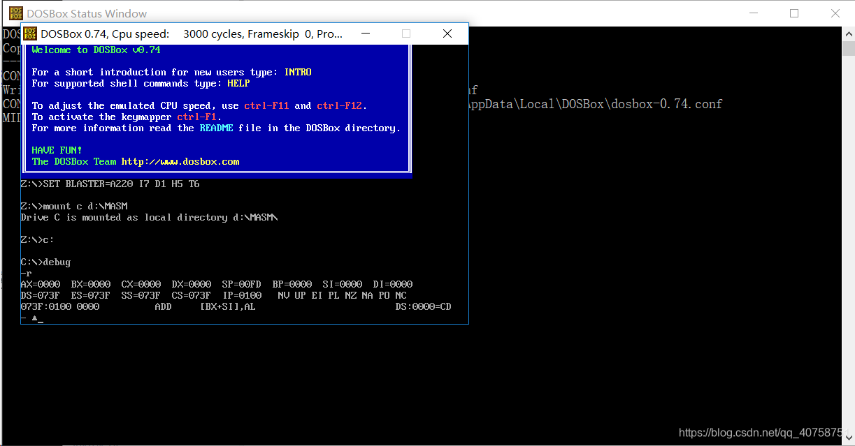Image resolution: width=855 pixels, height=446 pixels.
Task: Click the red ctrl-F11 shortcut text
Action: coord(266,105)
